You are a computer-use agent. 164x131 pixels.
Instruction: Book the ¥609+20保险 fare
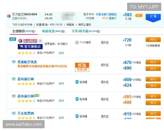[153, 79]
